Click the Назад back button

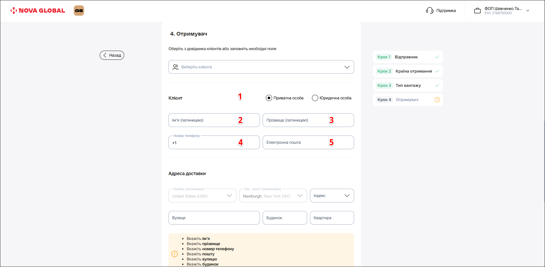[112, 55]
